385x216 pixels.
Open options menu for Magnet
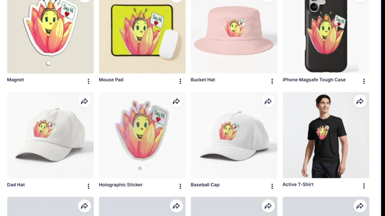point(88,81)
